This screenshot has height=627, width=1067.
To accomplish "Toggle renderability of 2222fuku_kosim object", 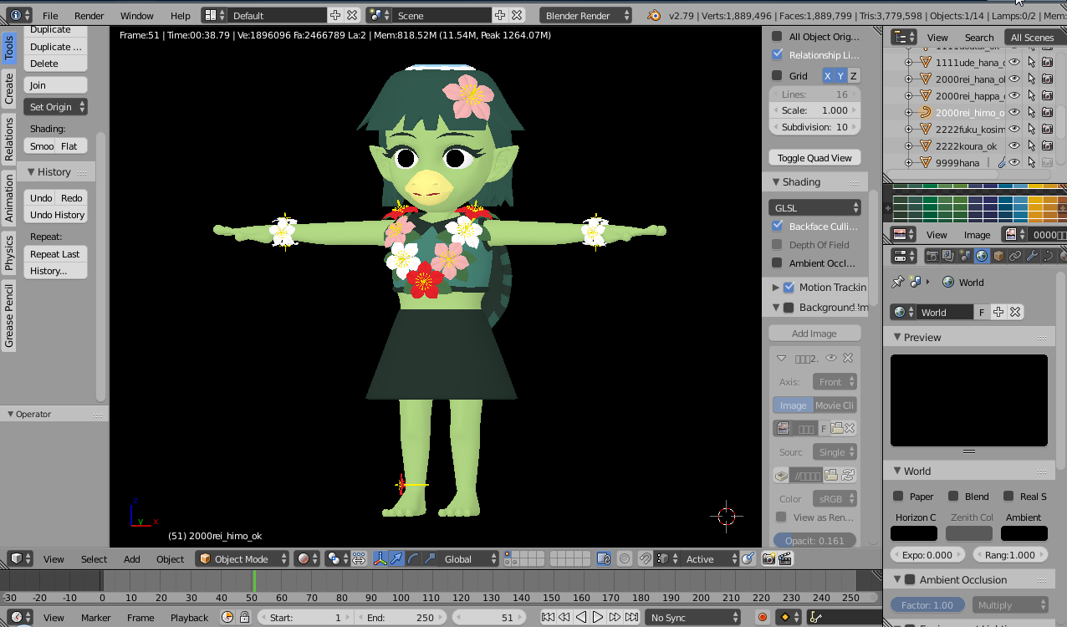I will [x=1047, y=129].
